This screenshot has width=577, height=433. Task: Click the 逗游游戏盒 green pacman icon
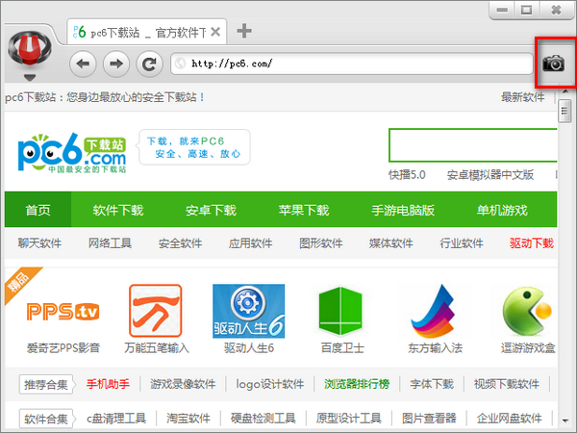[527, 311]
